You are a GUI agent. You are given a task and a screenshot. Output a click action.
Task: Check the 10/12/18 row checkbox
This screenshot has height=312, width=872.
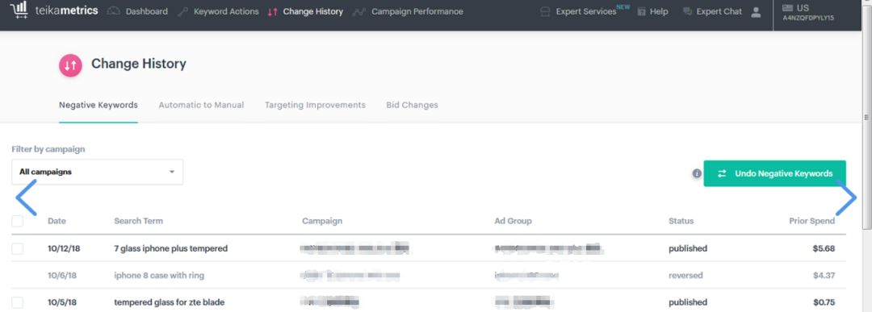click(18, 248)
